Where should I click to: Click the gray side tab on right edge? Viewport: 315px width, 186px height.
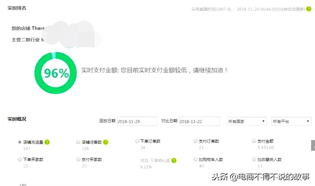tap(313, 145)
